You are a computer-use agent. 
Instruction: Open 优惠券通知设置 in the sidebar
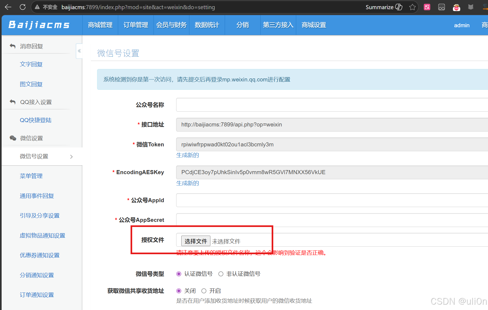(x=40, y=255)
